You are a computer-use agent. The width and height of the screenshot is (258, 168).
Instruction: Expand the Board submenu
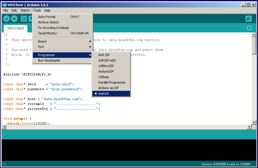click(x=62, y=41)
